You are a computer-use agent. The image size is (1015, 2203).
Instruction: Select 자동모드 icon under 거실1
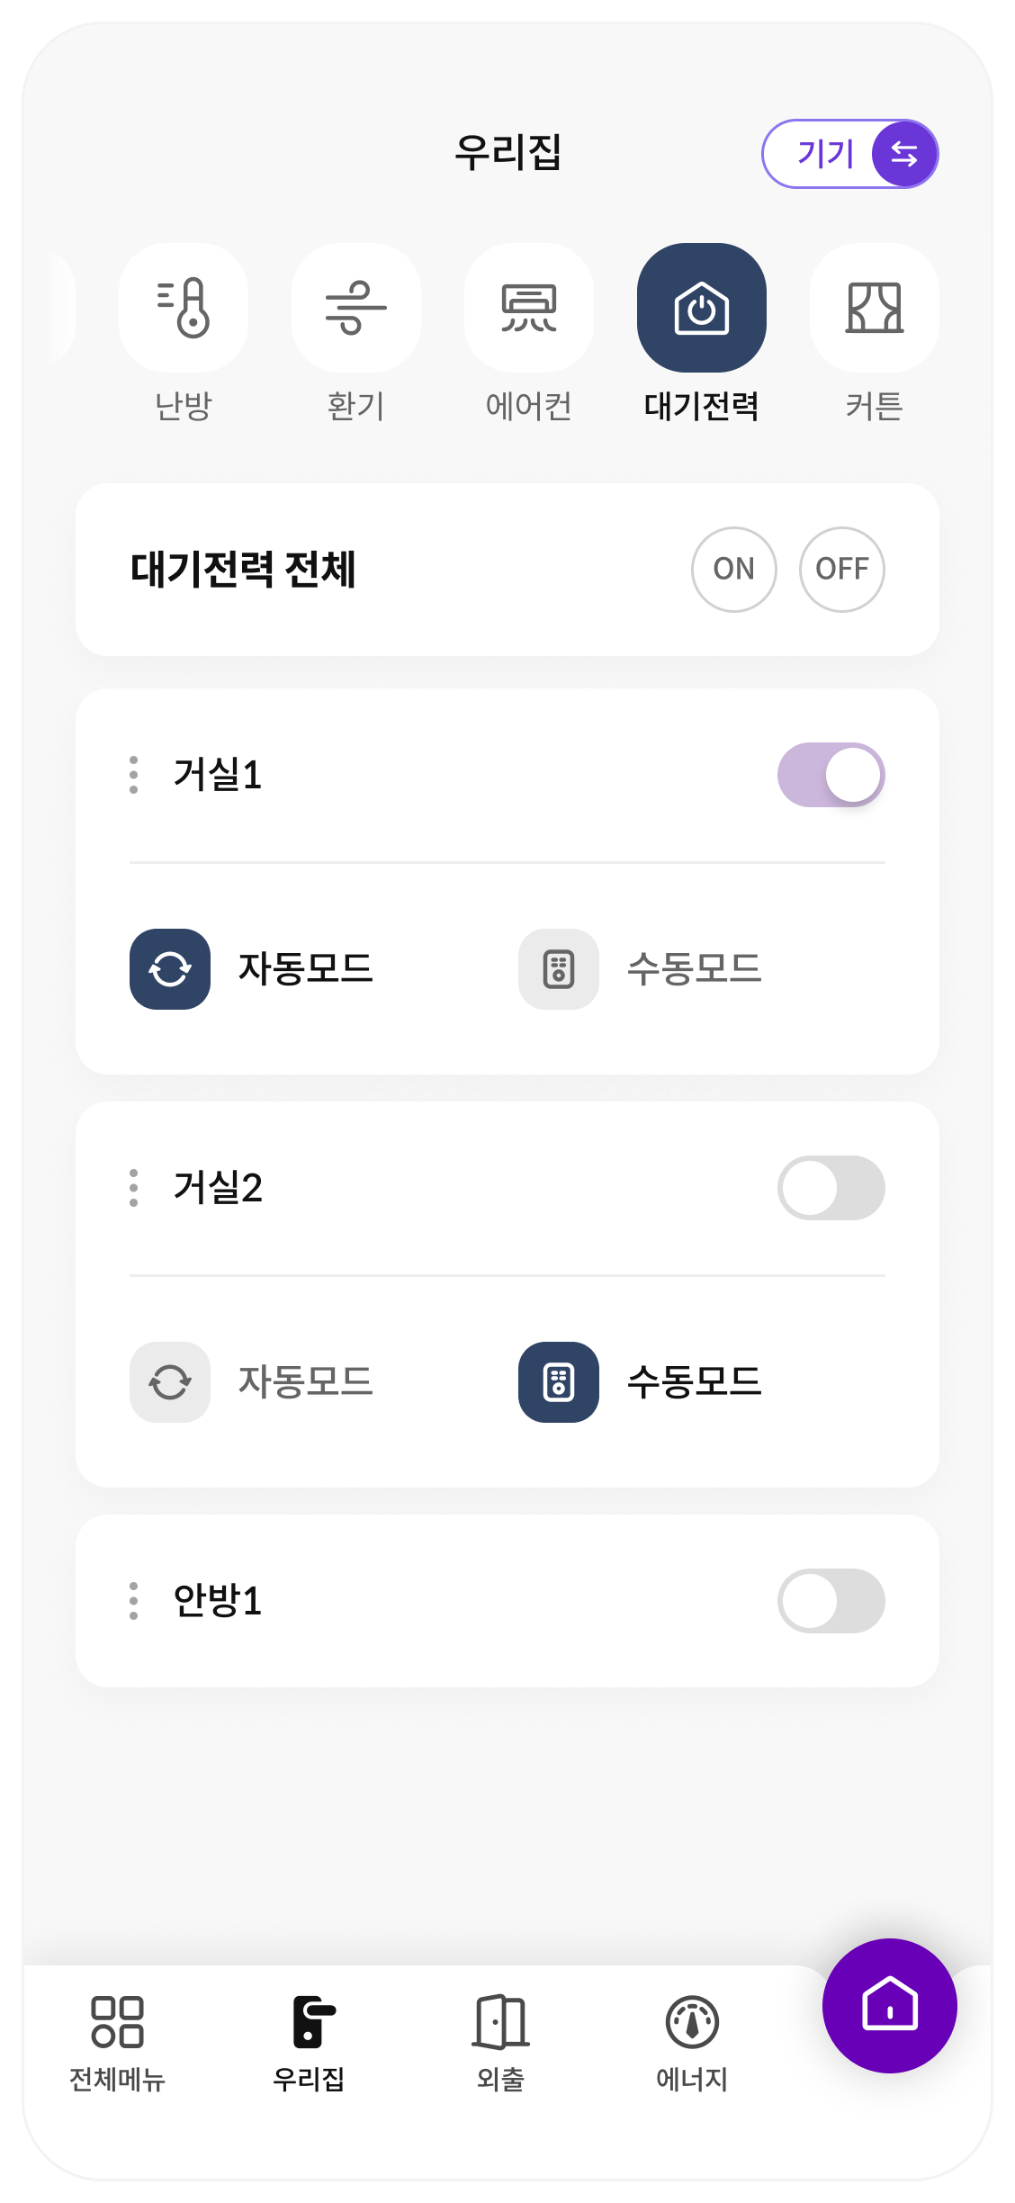(170, 969)
